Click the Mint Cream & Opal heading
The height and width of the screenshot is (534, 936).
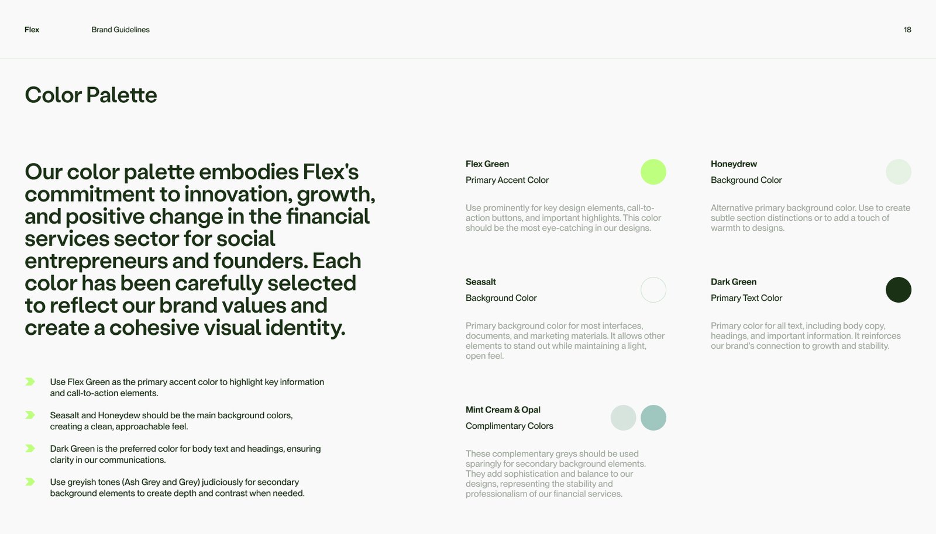(503, 410)
